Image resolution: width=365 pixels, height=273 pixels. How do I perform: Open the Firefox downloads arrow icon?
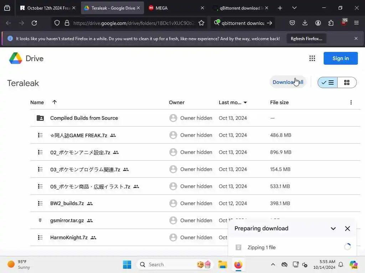click(305, 23)
